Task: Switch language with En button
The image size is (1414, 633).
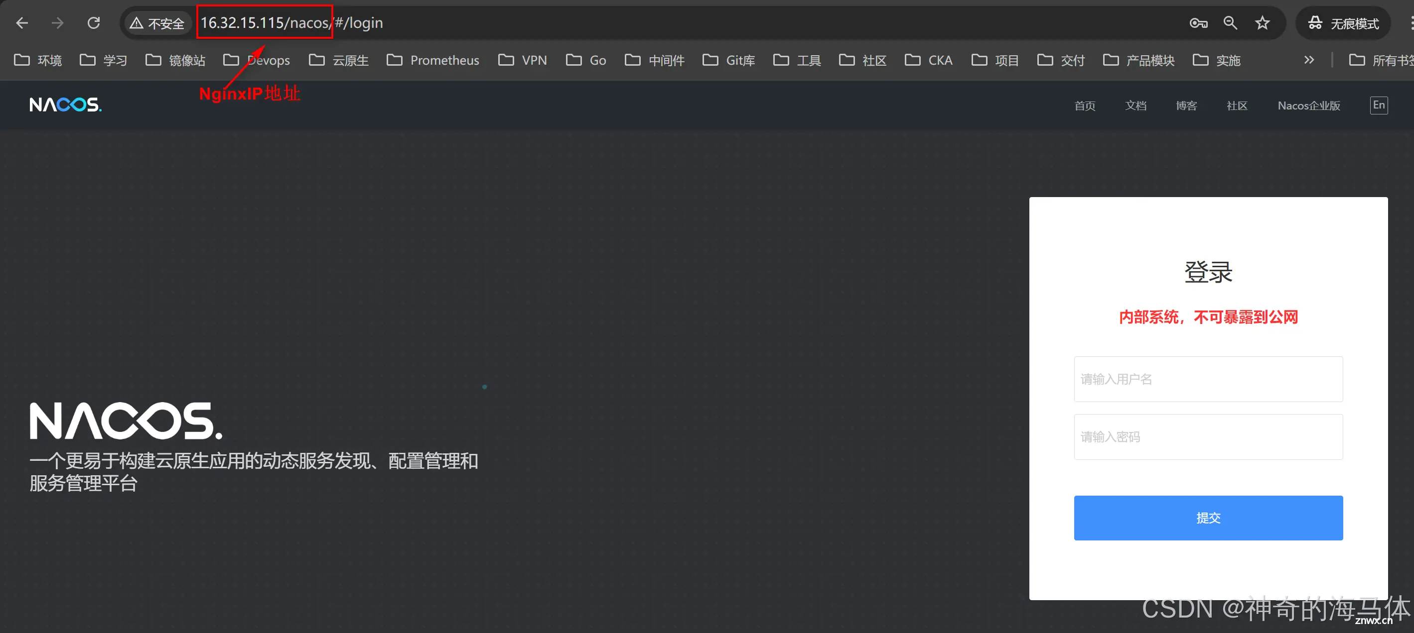Action: (1379, 105)
